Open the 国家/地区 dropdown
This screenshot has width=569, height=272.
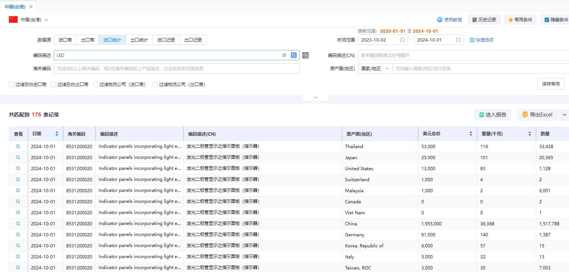coord(375,68)
